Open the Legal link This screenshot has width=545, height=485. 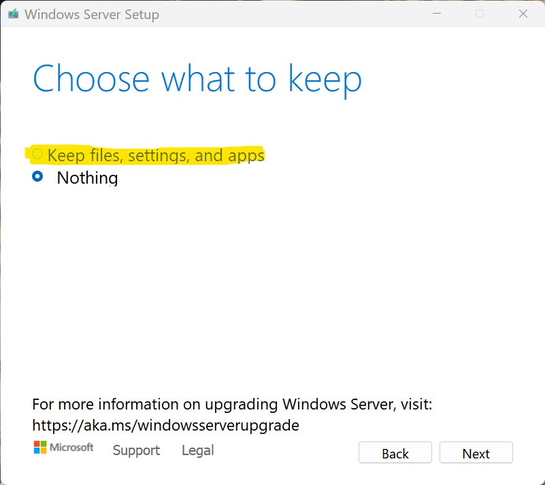click(198, 450)
